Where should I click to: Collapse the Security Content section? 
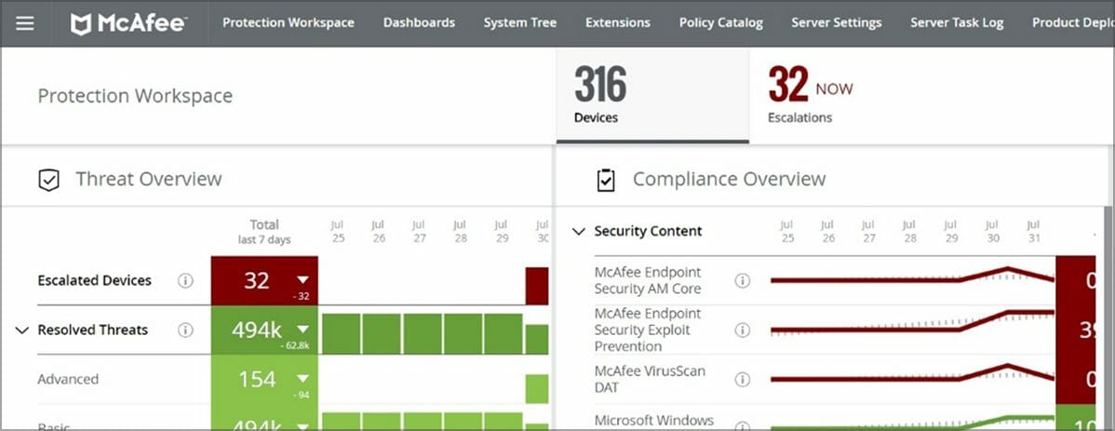[580, 231]
